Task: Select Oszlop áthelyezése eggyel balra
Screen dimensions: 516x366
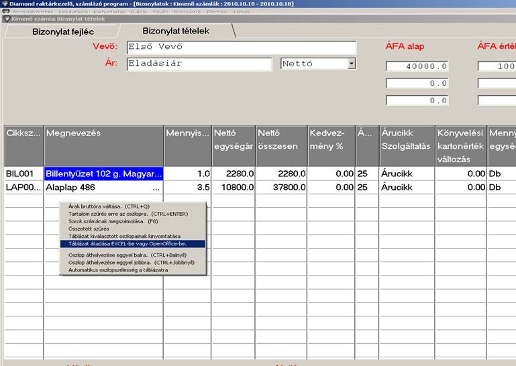Action: click(133, 255)
